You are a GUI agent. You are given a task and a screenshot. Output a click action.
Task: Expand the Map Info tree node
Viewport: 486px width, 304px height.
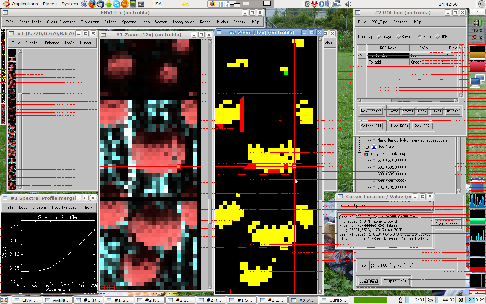367,147
